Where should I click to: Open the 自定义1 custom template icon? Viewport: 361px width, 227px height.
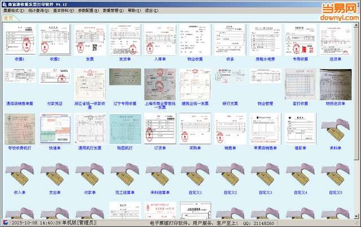click(195, 174)
